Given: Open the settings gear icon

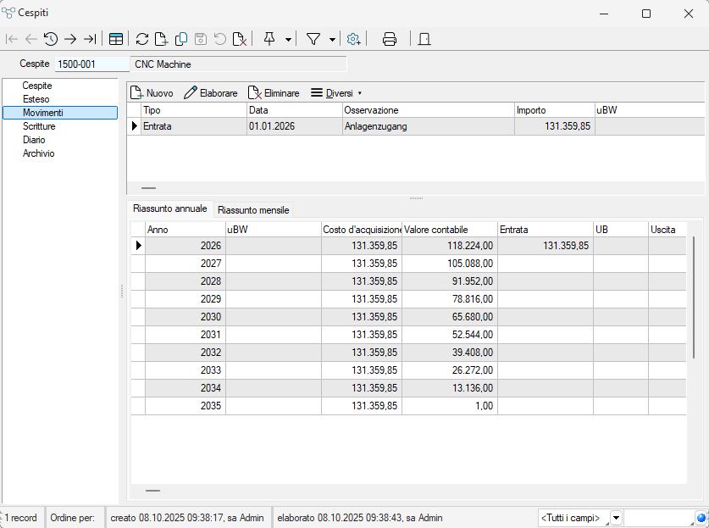Looking at the screenshot, I should pos(354,39).
